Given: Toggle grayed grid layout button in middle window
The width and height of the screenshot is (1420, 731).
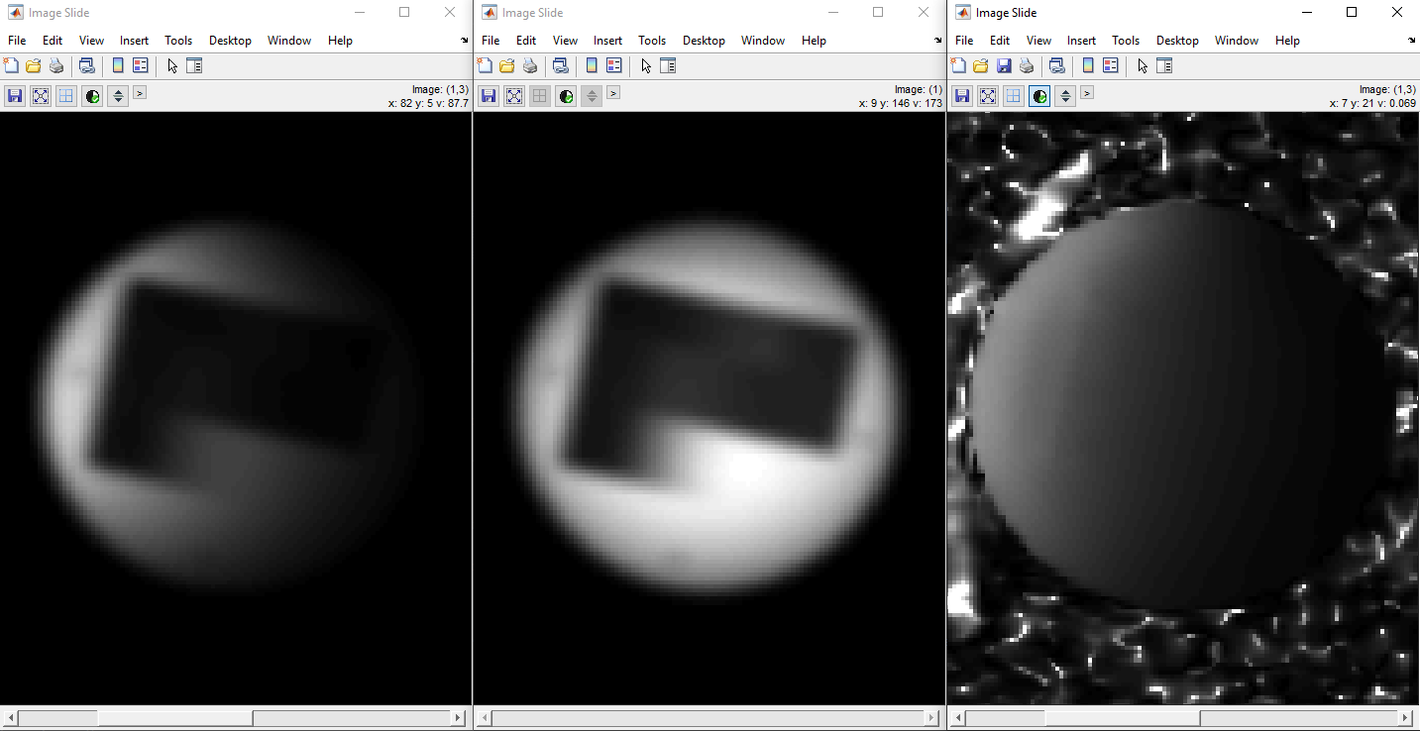Looking at the screenshot, I should (540, 96).
